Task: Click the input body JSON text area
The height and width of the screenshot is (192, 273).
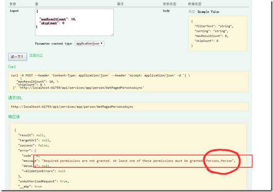Action: (x=74, y=22)
